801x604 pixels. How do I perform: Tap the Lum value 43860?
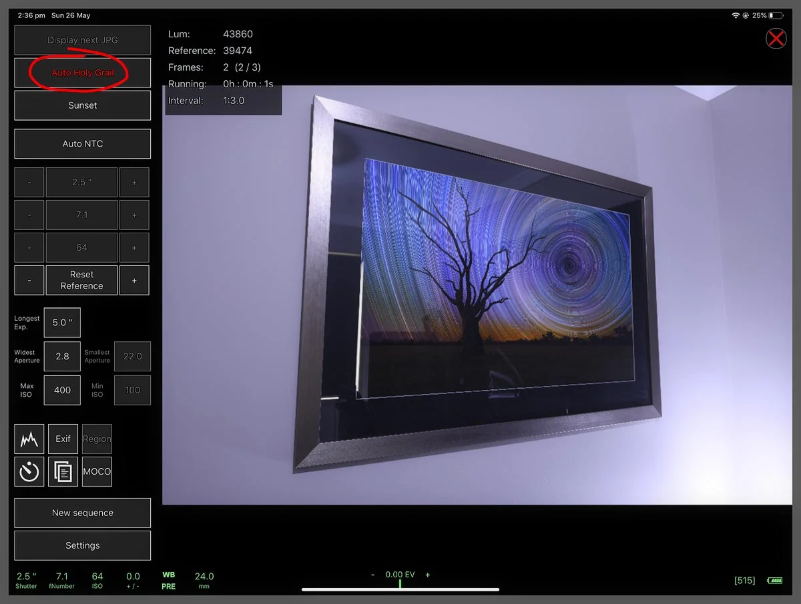tap(238, 34)
